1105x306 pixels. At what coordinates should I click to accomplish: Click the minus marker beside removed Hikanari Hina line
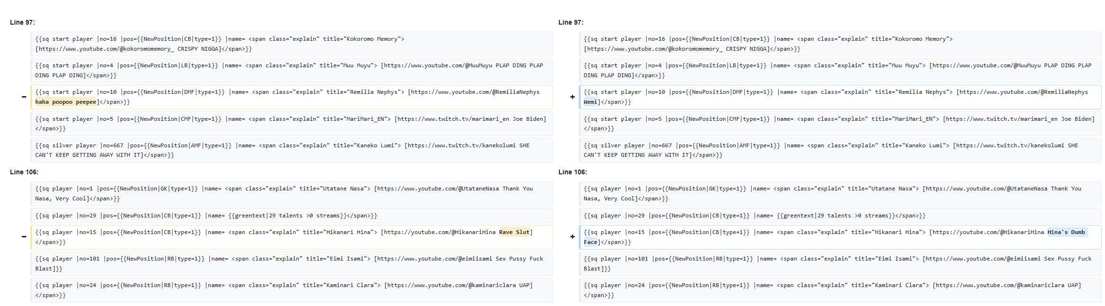point(24,237)
